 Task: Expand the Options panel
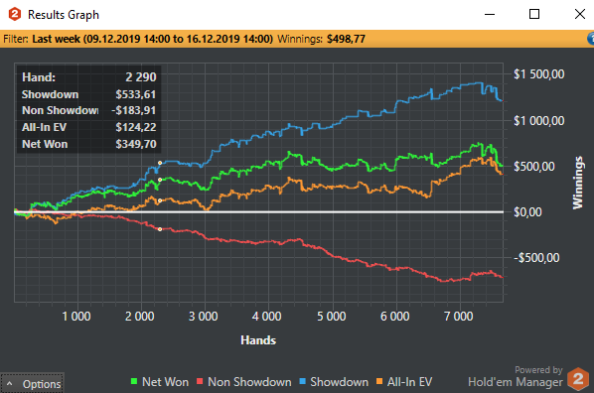[x=32, y=383]
